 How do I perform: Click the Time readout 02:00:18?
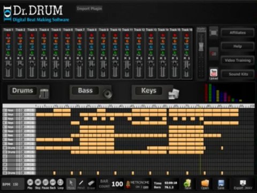coord(171,183)
